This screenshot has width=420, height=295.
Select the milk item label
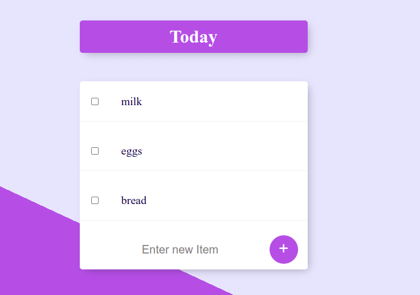[x=132, y=102]
